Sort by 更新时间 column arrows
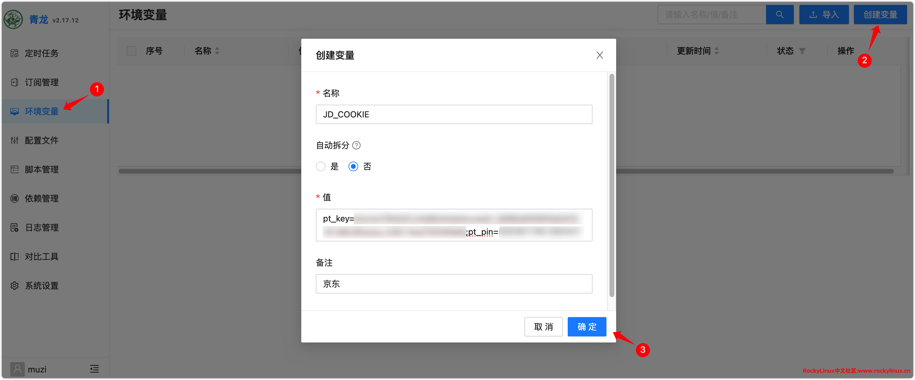This screenshot has width=915, height=380. (716, 51)
